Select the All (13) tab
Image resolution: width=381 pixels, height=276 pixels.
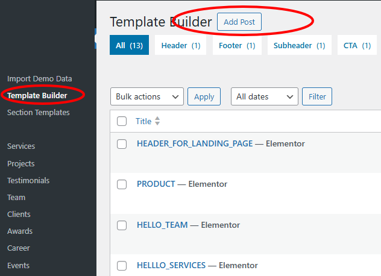point(129,45)
